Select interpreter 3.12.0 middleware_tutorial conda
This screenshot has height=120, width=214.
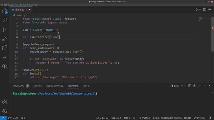[x=172, y=118]
